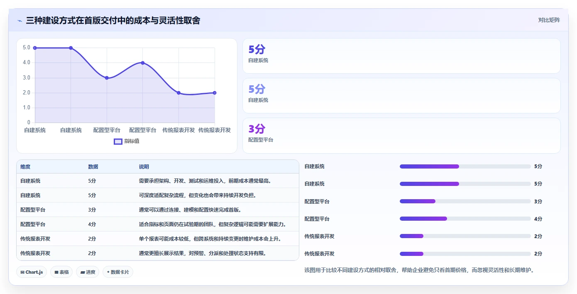Click the 1.0 y-axis label on chart

point(27,108)
